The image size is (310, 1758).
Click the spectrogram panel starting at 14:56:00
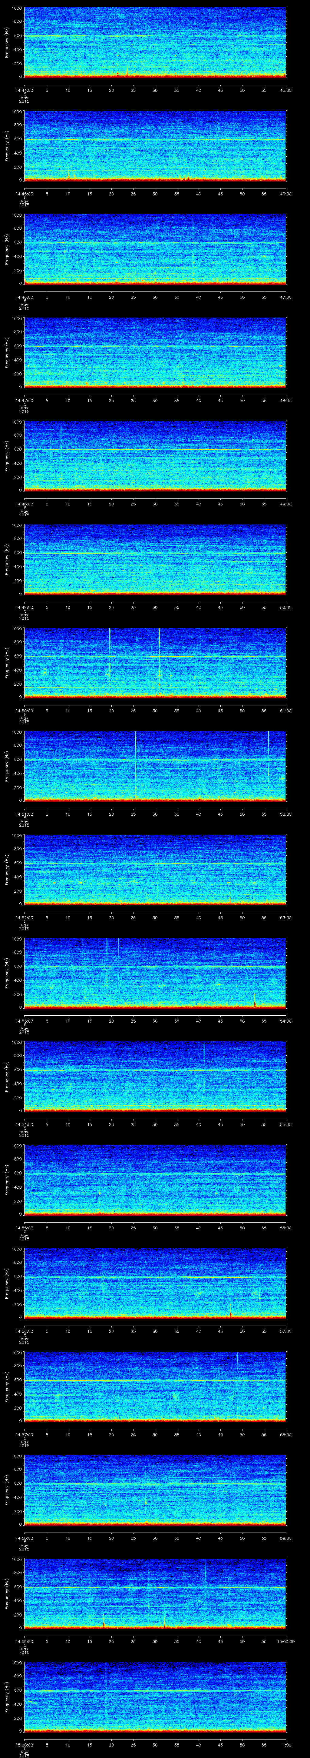[x=155, y=1284]
